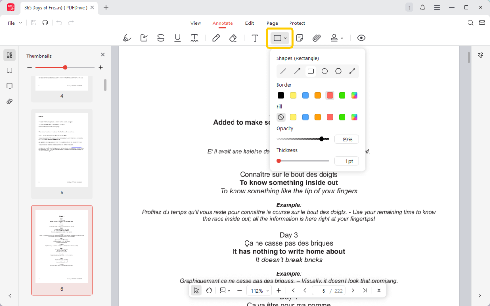Choose the sticky note tool
Screen dimensions: 490x306
pyautogui.click(x=300, y=38)
